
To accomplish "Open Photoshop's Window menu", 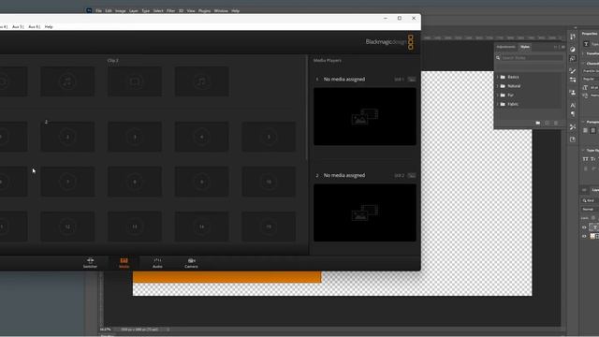I will 221,10.
